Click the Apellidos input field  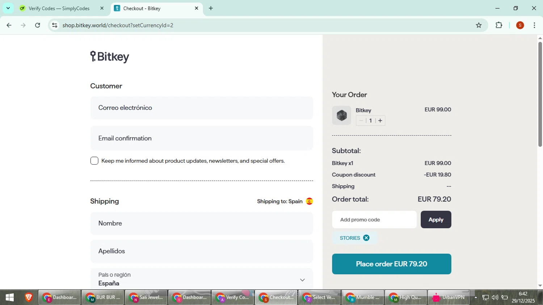pyautogui.click(x=202, y=251)
